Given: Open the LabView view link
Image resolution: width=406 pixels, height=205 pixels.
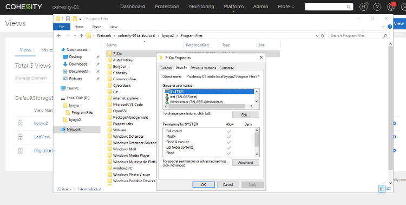Looking at the screenshot, I should click(x=42, y=137).
